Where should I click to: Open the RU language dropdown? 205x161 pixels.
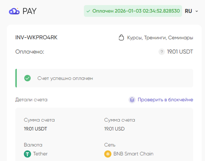tap(191, 11)
